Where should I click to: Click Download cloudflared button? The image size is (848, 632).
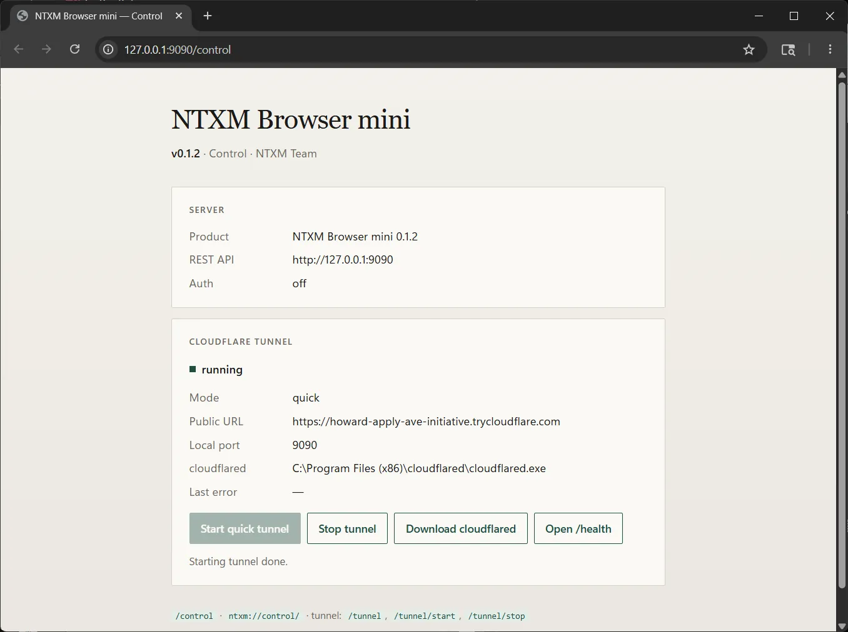point(460,528)
